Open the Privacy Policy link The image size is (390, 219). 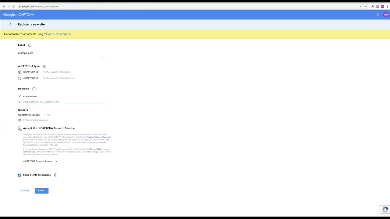(93, 137)
